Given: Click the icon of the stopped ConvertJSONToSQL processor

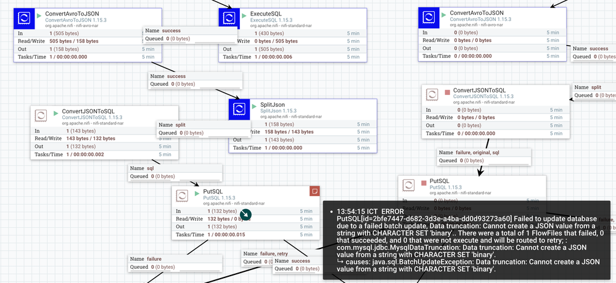Looking at the screenshot, I should (x=432, y=95).
